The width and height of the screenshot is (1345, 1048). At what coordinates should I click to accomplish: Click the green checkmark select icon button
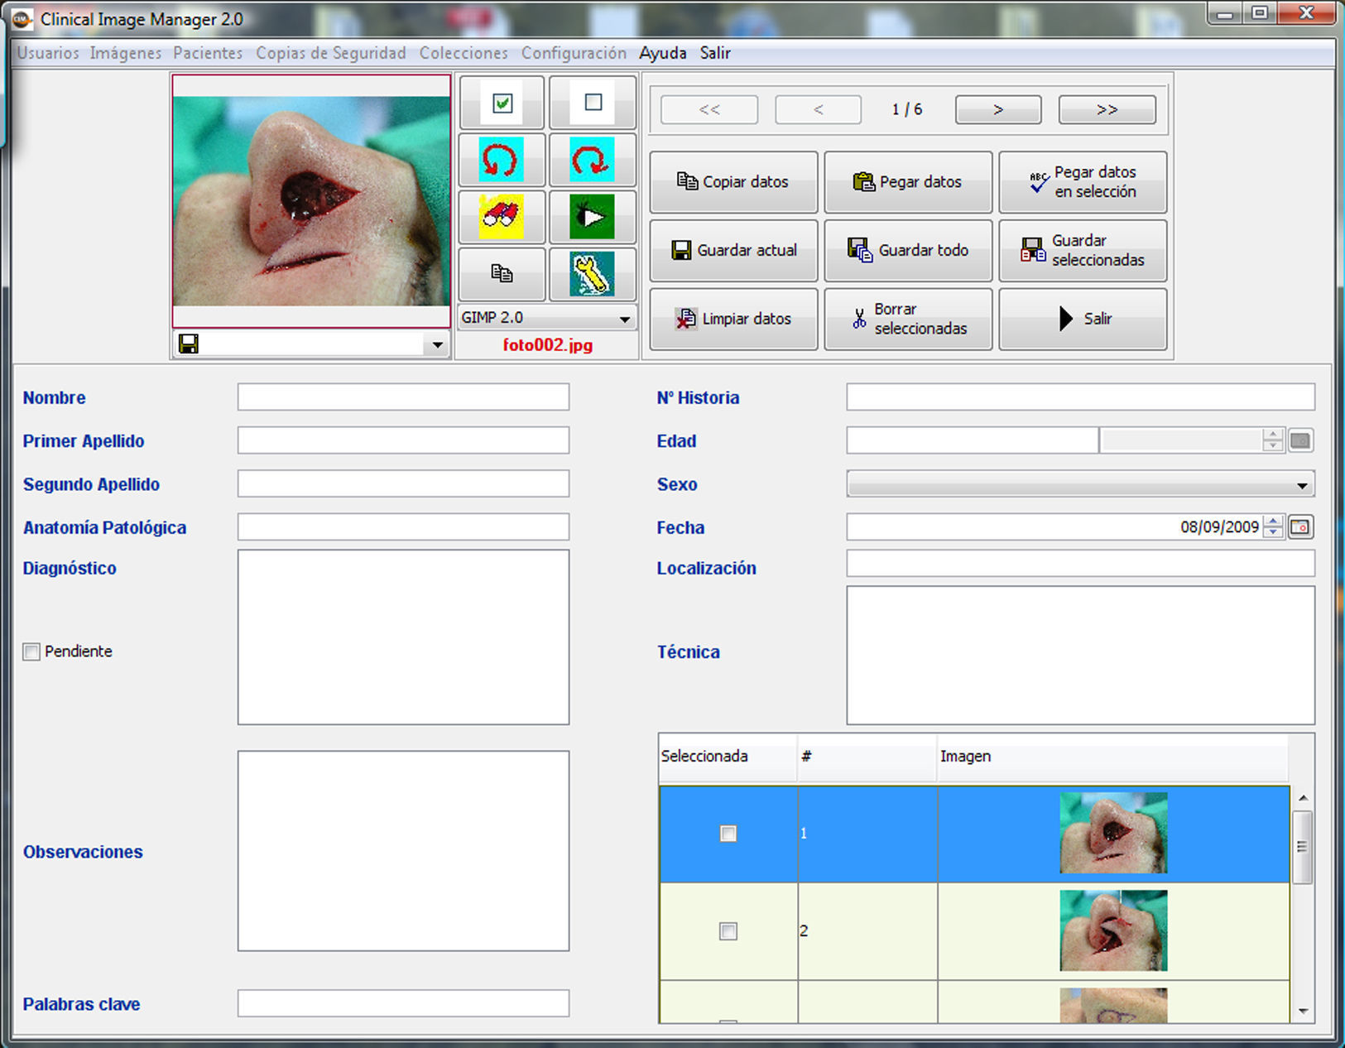pos(502,103)
